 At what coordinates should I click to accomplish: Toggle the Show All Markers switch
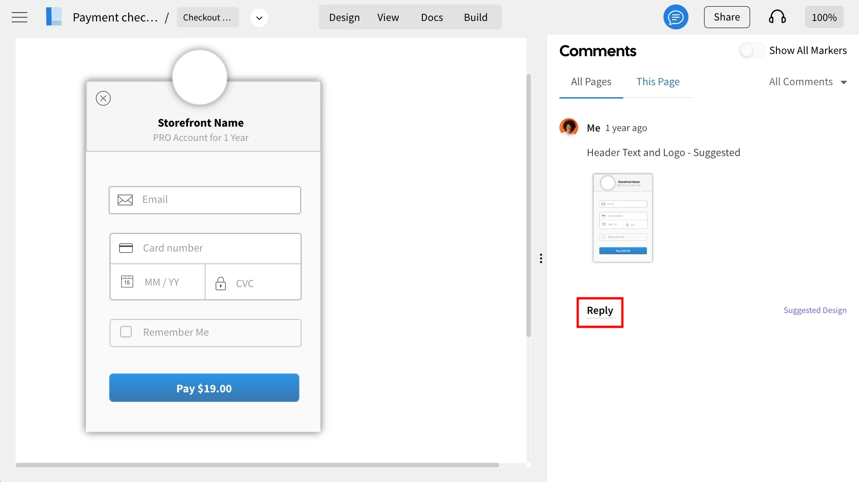click(751, 50)
